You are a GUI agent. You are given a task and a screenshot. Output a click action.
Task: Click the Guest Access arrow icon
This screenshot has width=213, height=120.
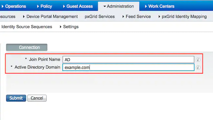pos(64,6)
